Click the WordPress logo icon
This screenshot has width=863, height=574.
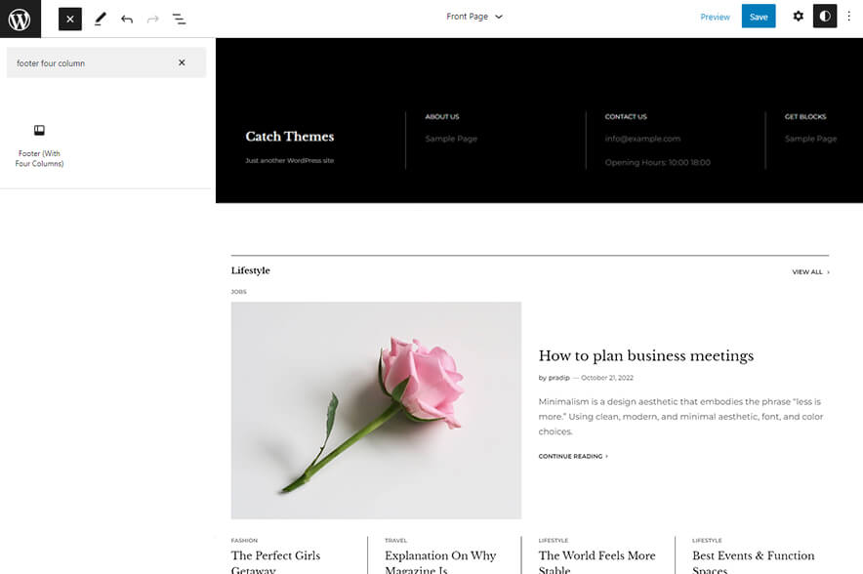[x=19, y=18]
